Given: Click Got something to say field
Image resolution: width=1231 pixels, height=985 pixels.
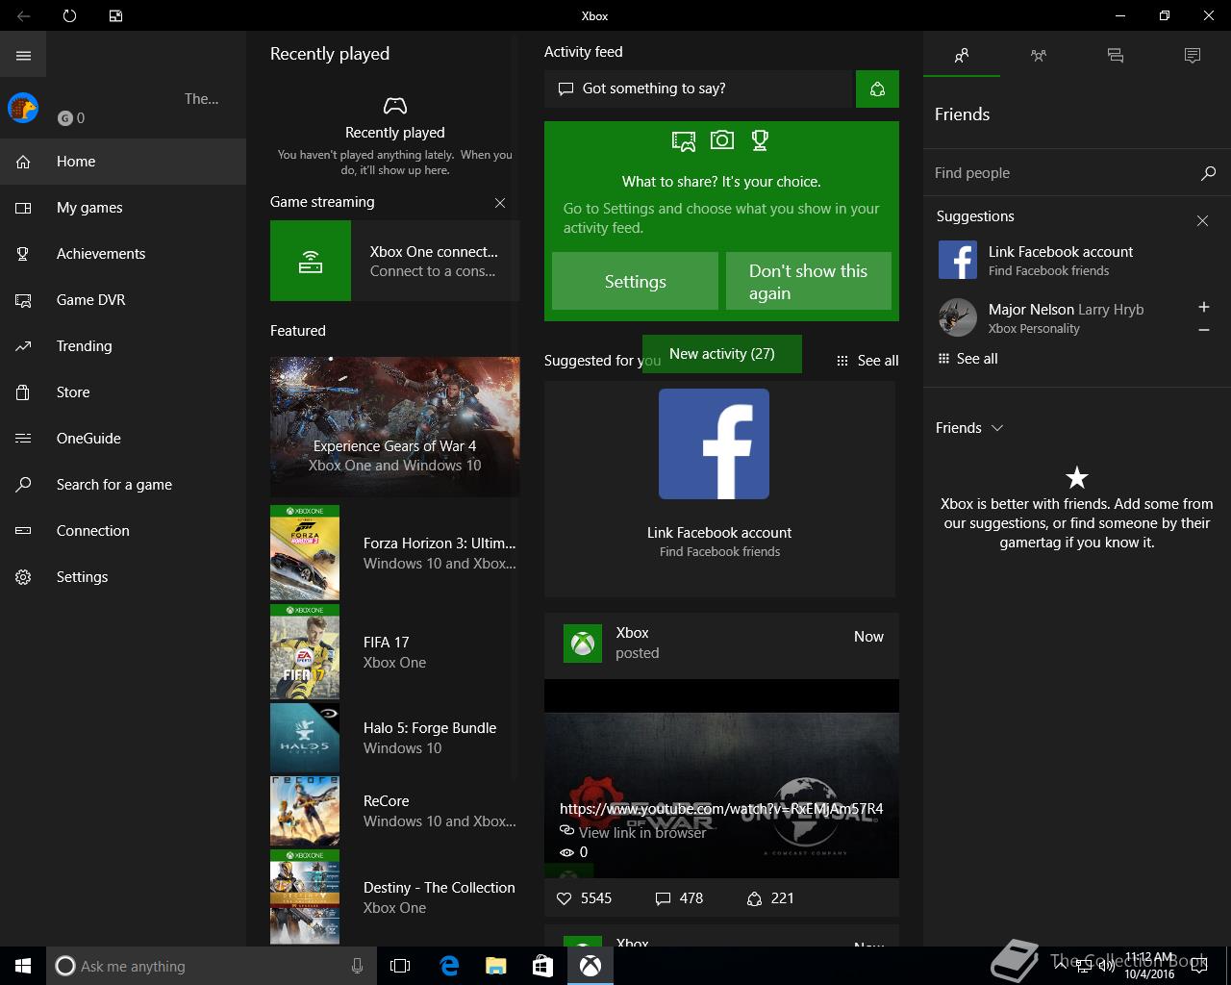Looking at the screenshot, I should click(700, 88).
